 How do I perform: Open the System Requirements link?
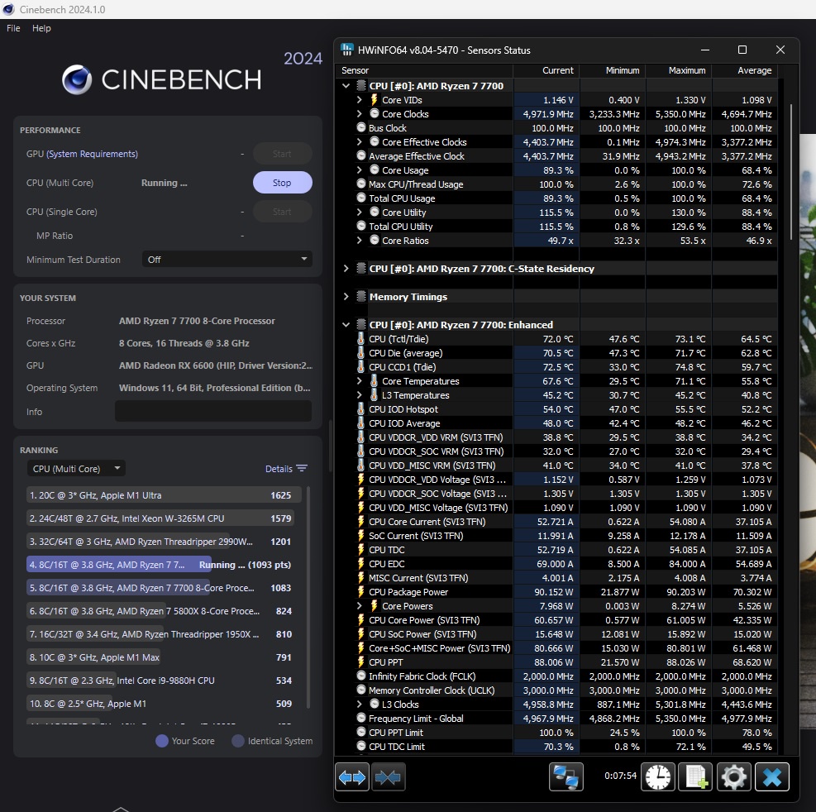tap(92, 154)
